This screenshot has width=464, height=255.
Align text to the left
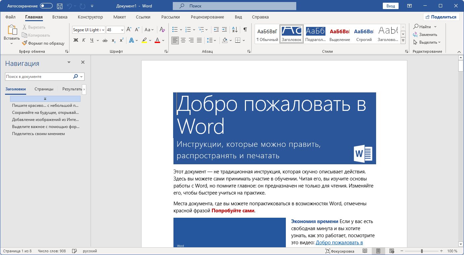pyautogui.click(x=175, y=40)
